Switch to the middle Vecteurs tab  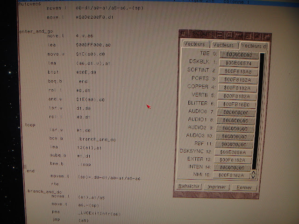point(224,45)
